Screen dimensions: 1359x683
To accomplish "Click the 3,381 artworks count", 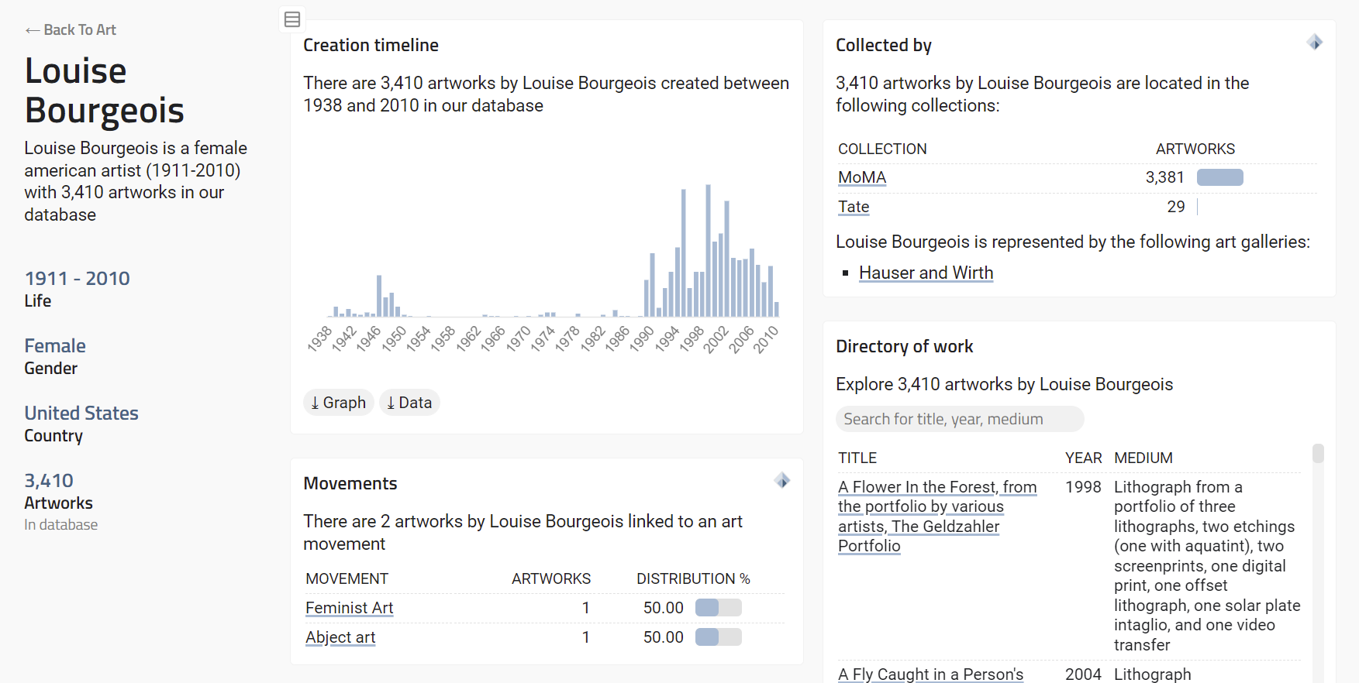I will click(x=1164, y=177).
